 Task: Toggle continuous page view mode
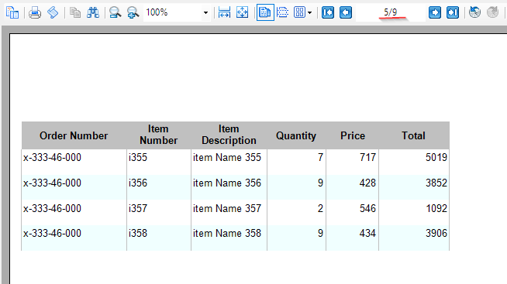[283, 12]
